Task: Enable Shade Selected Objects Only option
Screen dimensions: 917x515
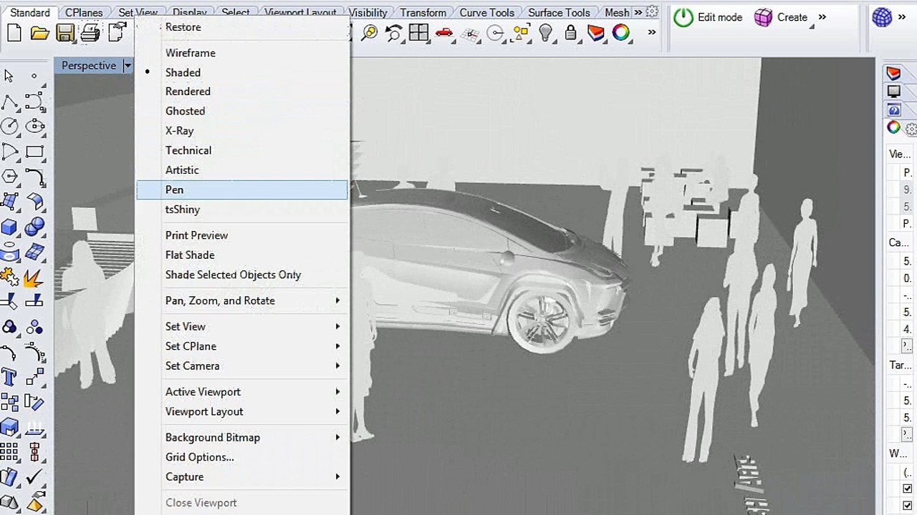Action: 233,275
